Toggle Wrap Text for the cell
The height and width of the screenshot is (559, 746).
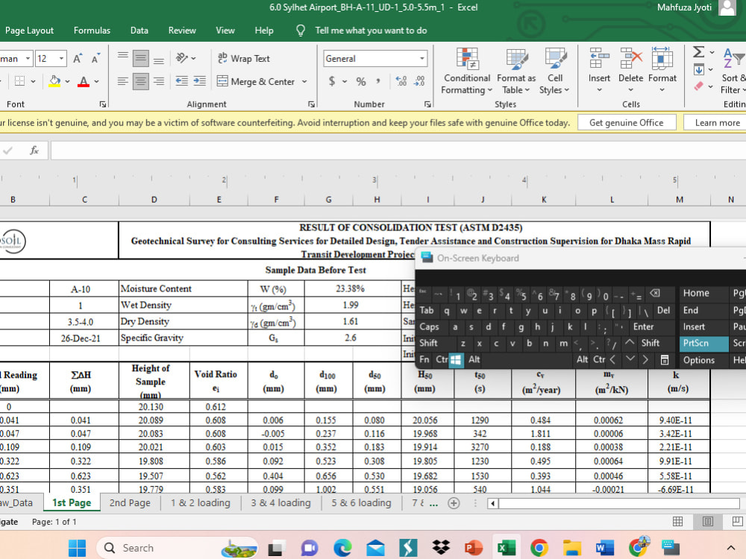(x=243, y=58)
